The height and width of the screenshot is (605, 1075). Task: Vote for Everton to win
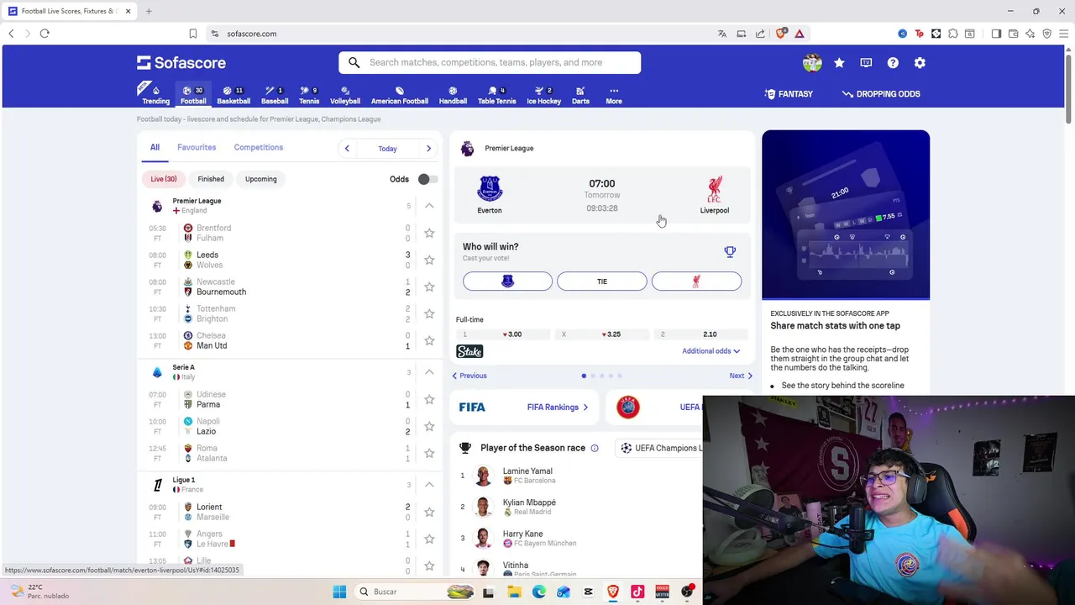coord(507,281)
